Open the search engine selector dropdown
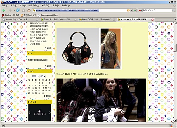This screenshot has height=128, width=177. (140, 10)
